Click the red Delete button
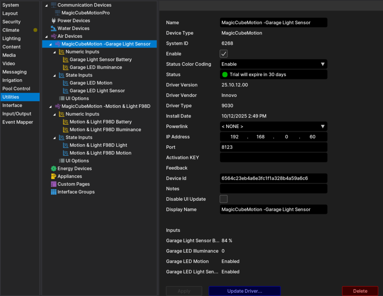Screen dimensions: 383x296 360,291
